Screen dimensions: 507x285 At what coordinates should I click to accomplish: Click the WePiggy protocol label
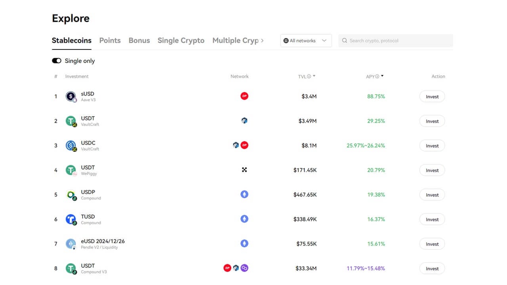(89, 174)
